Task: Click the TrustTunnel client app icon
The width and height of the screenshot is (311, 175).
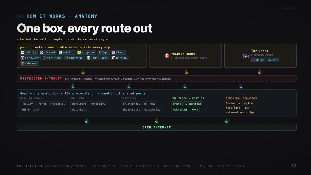Action: coord(88,58)
